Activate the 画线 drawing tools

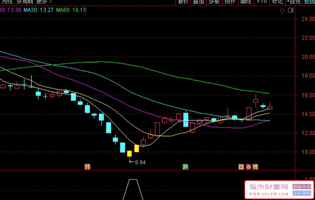click(x=246, y=2)
